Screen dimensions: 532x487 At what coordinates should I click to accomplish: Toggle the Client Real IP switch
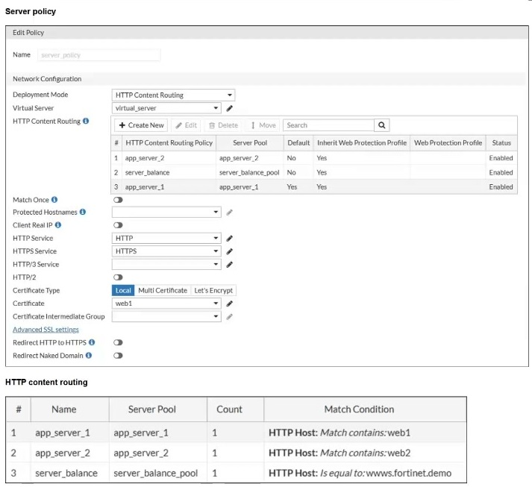pos(118,225)
